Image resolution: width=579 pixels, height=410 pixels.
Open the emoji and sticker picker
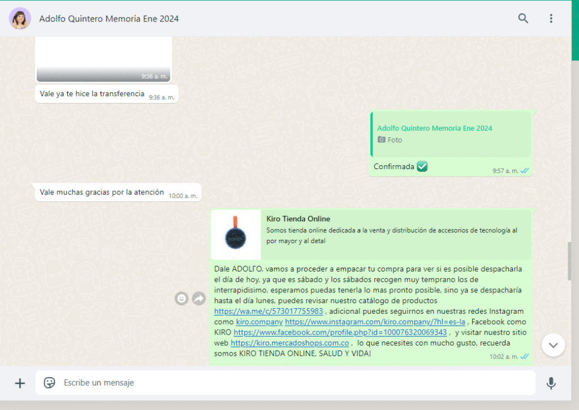coord(50,383)
